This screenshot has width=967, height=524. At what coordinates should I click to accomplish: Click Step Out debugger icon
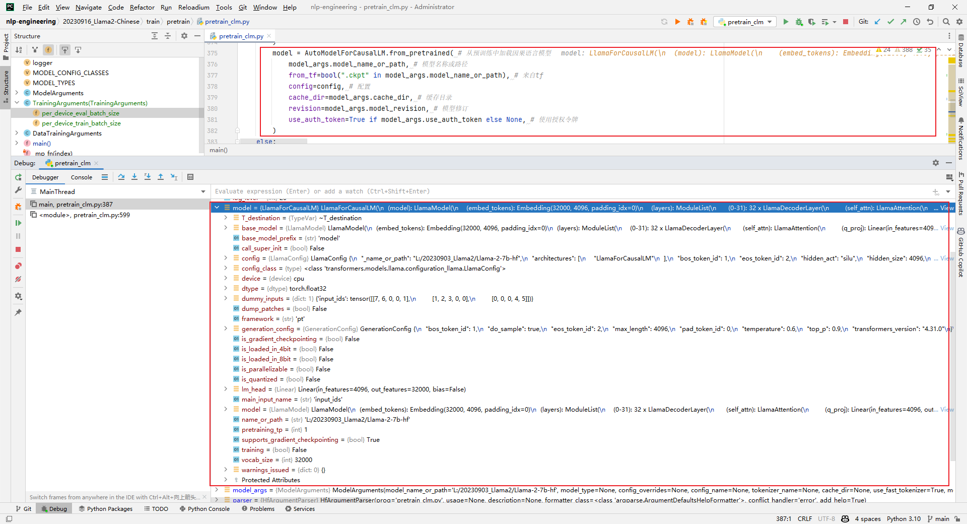(x=161, y=177)
